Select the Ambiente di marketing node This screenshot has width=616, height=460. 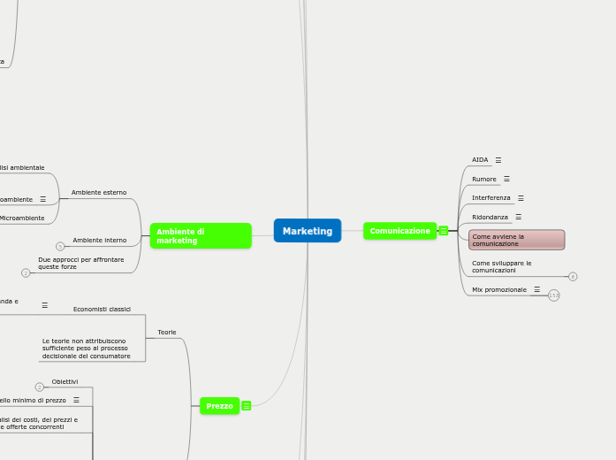pyautogui.click(x=201, y=236)
